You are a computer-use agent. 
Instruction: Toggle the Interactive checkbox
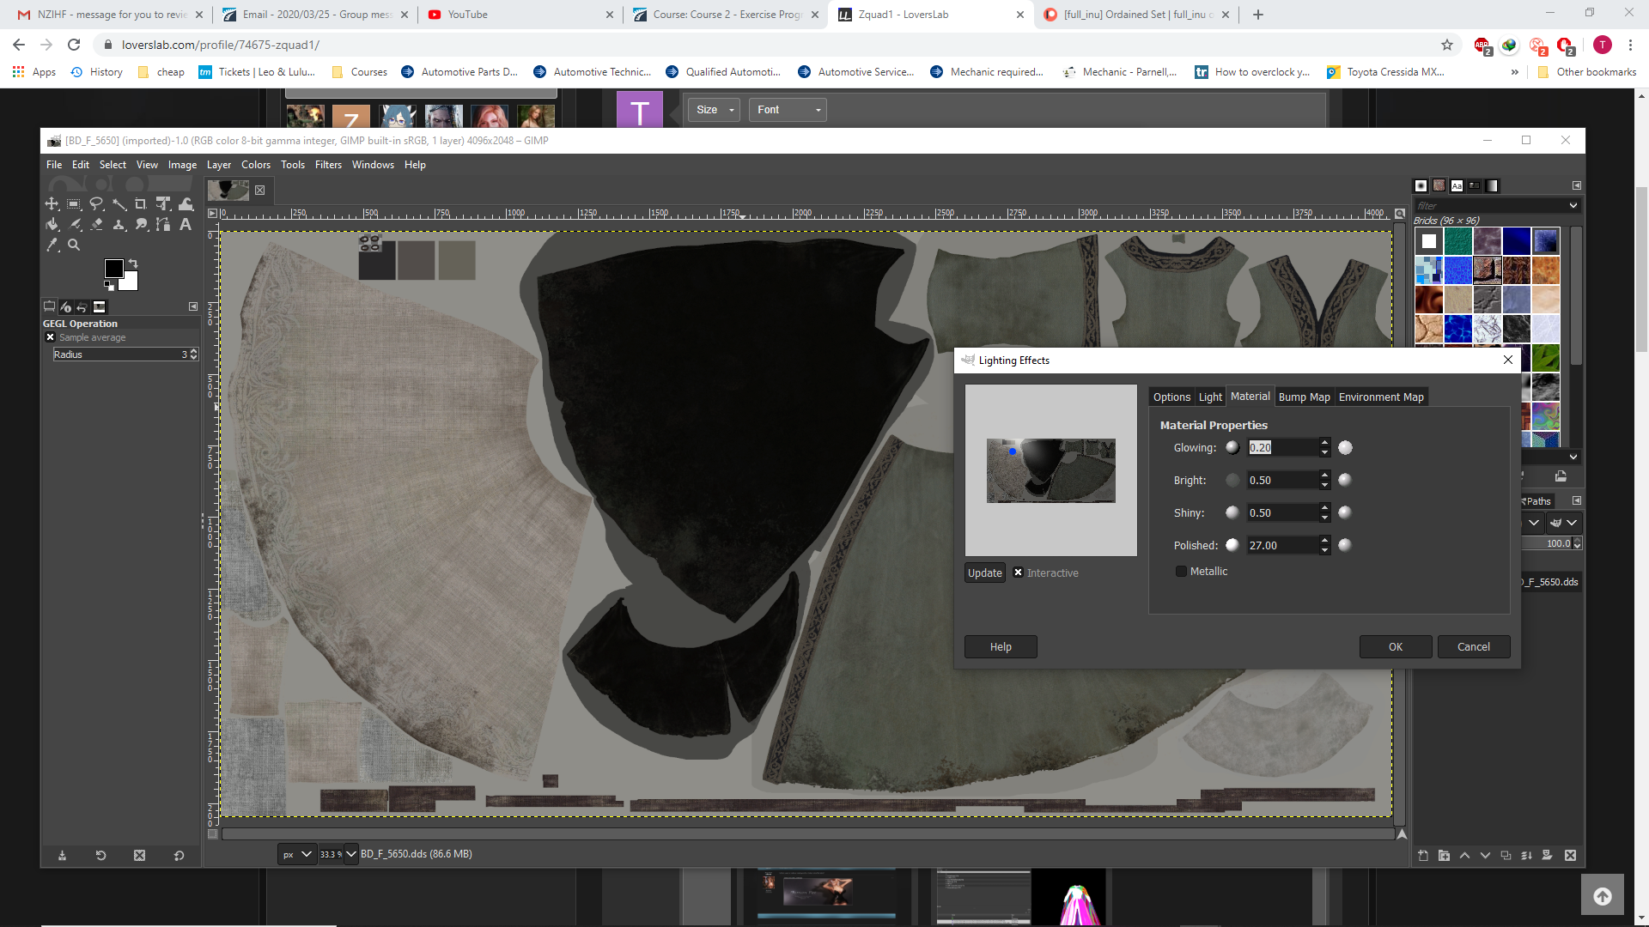pyautogui.click(x=1018, y=573)
